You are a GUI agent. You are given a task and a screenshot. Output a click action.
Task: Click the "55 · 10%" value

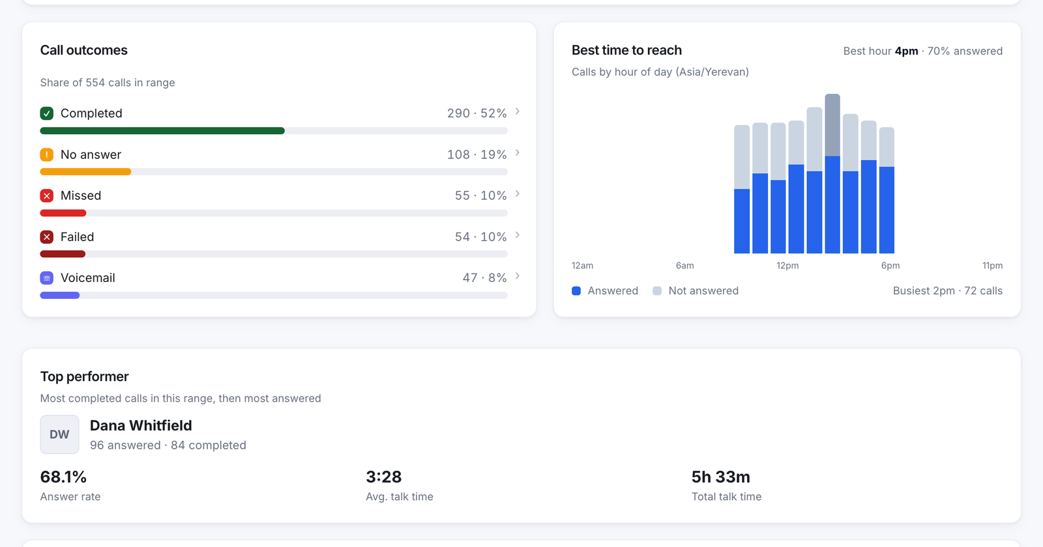tap(481, 195)
